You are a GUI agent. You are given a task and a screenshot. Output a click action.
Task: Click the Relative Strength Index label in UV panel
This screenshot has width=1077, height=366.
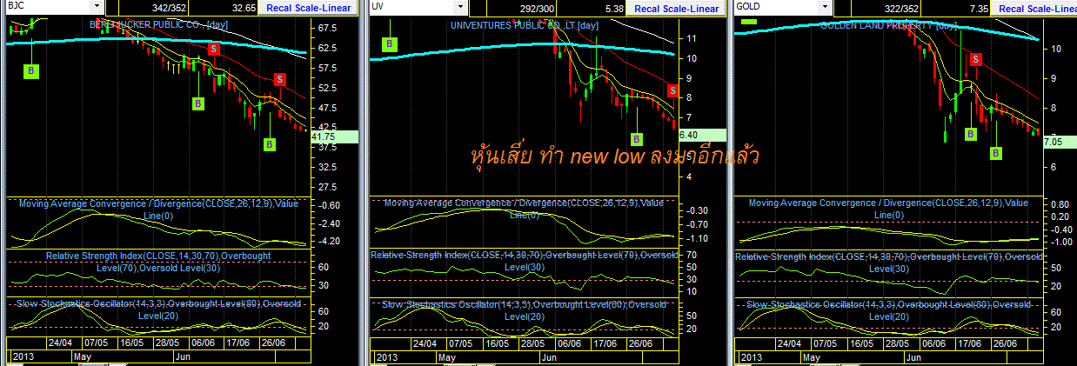525,261
